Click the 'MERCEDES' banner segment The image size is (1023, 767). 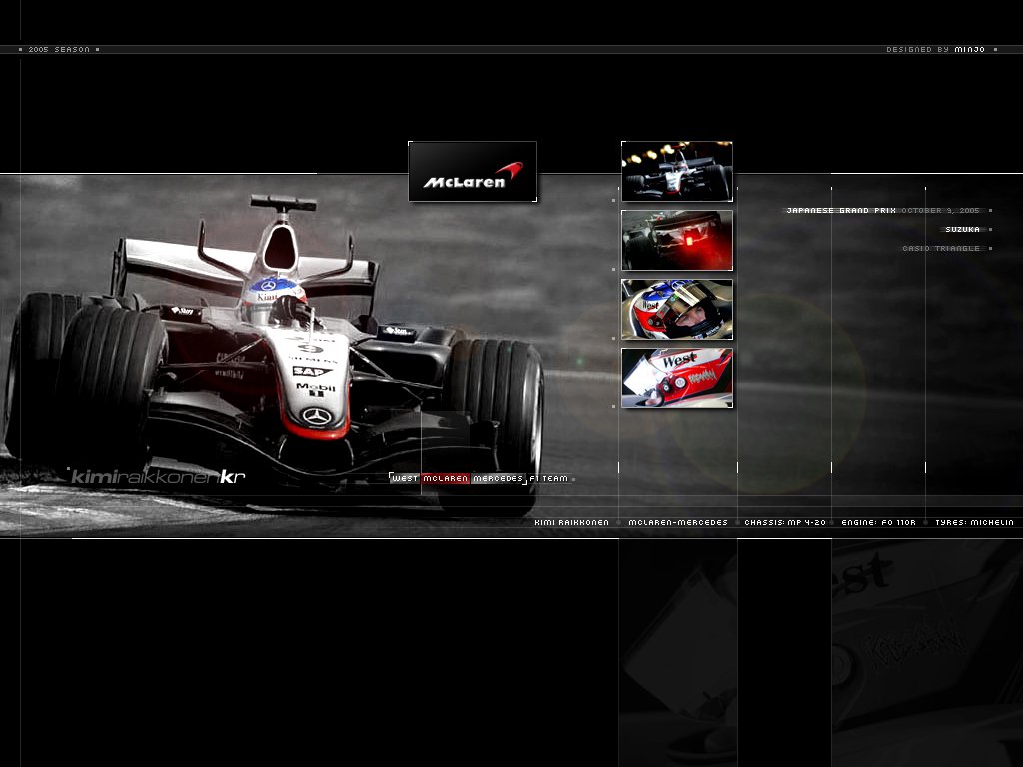click(498, 478)
